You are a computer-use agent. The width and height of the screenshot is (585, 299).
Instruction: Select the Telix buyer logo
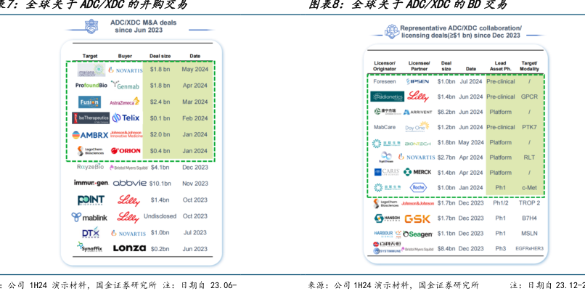pyautogui.click(x=126, y=118)
